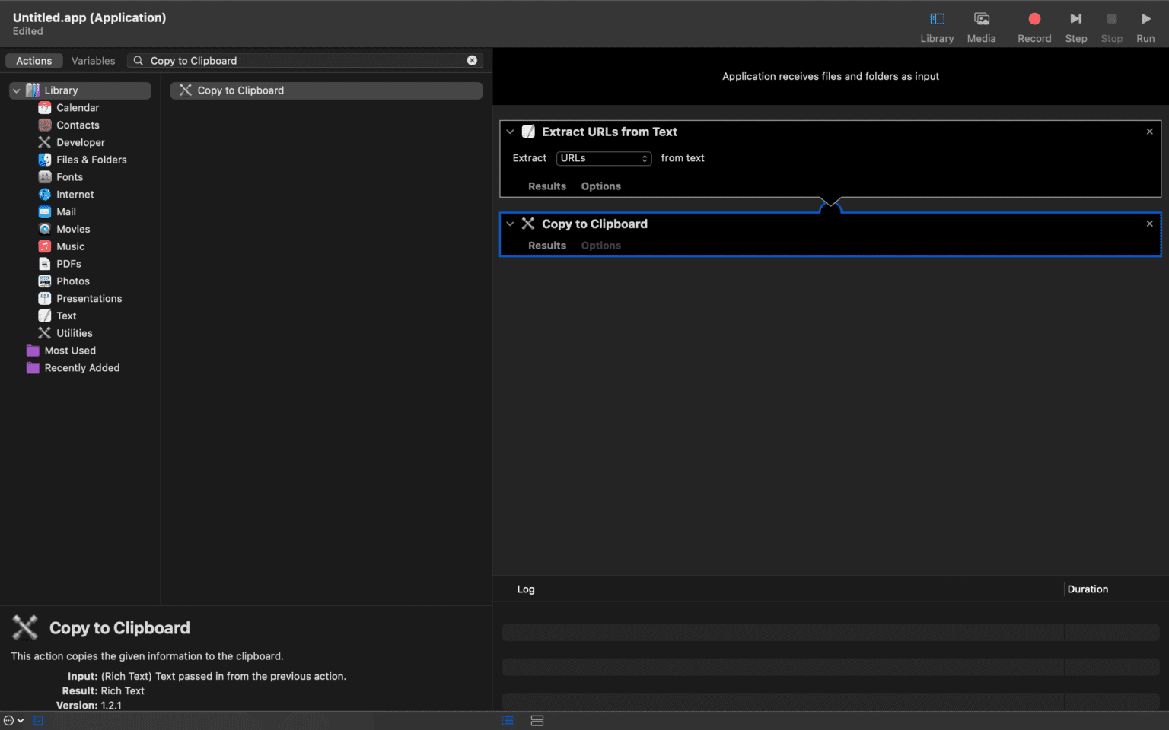
Task: Open the Utilities category
Action: click(x=74, y=333)
